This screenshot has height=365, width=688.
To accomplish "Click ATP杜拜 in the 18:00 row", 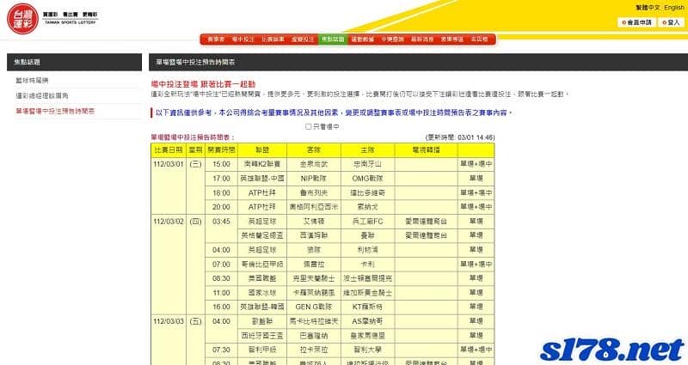I will coord(262,192).
